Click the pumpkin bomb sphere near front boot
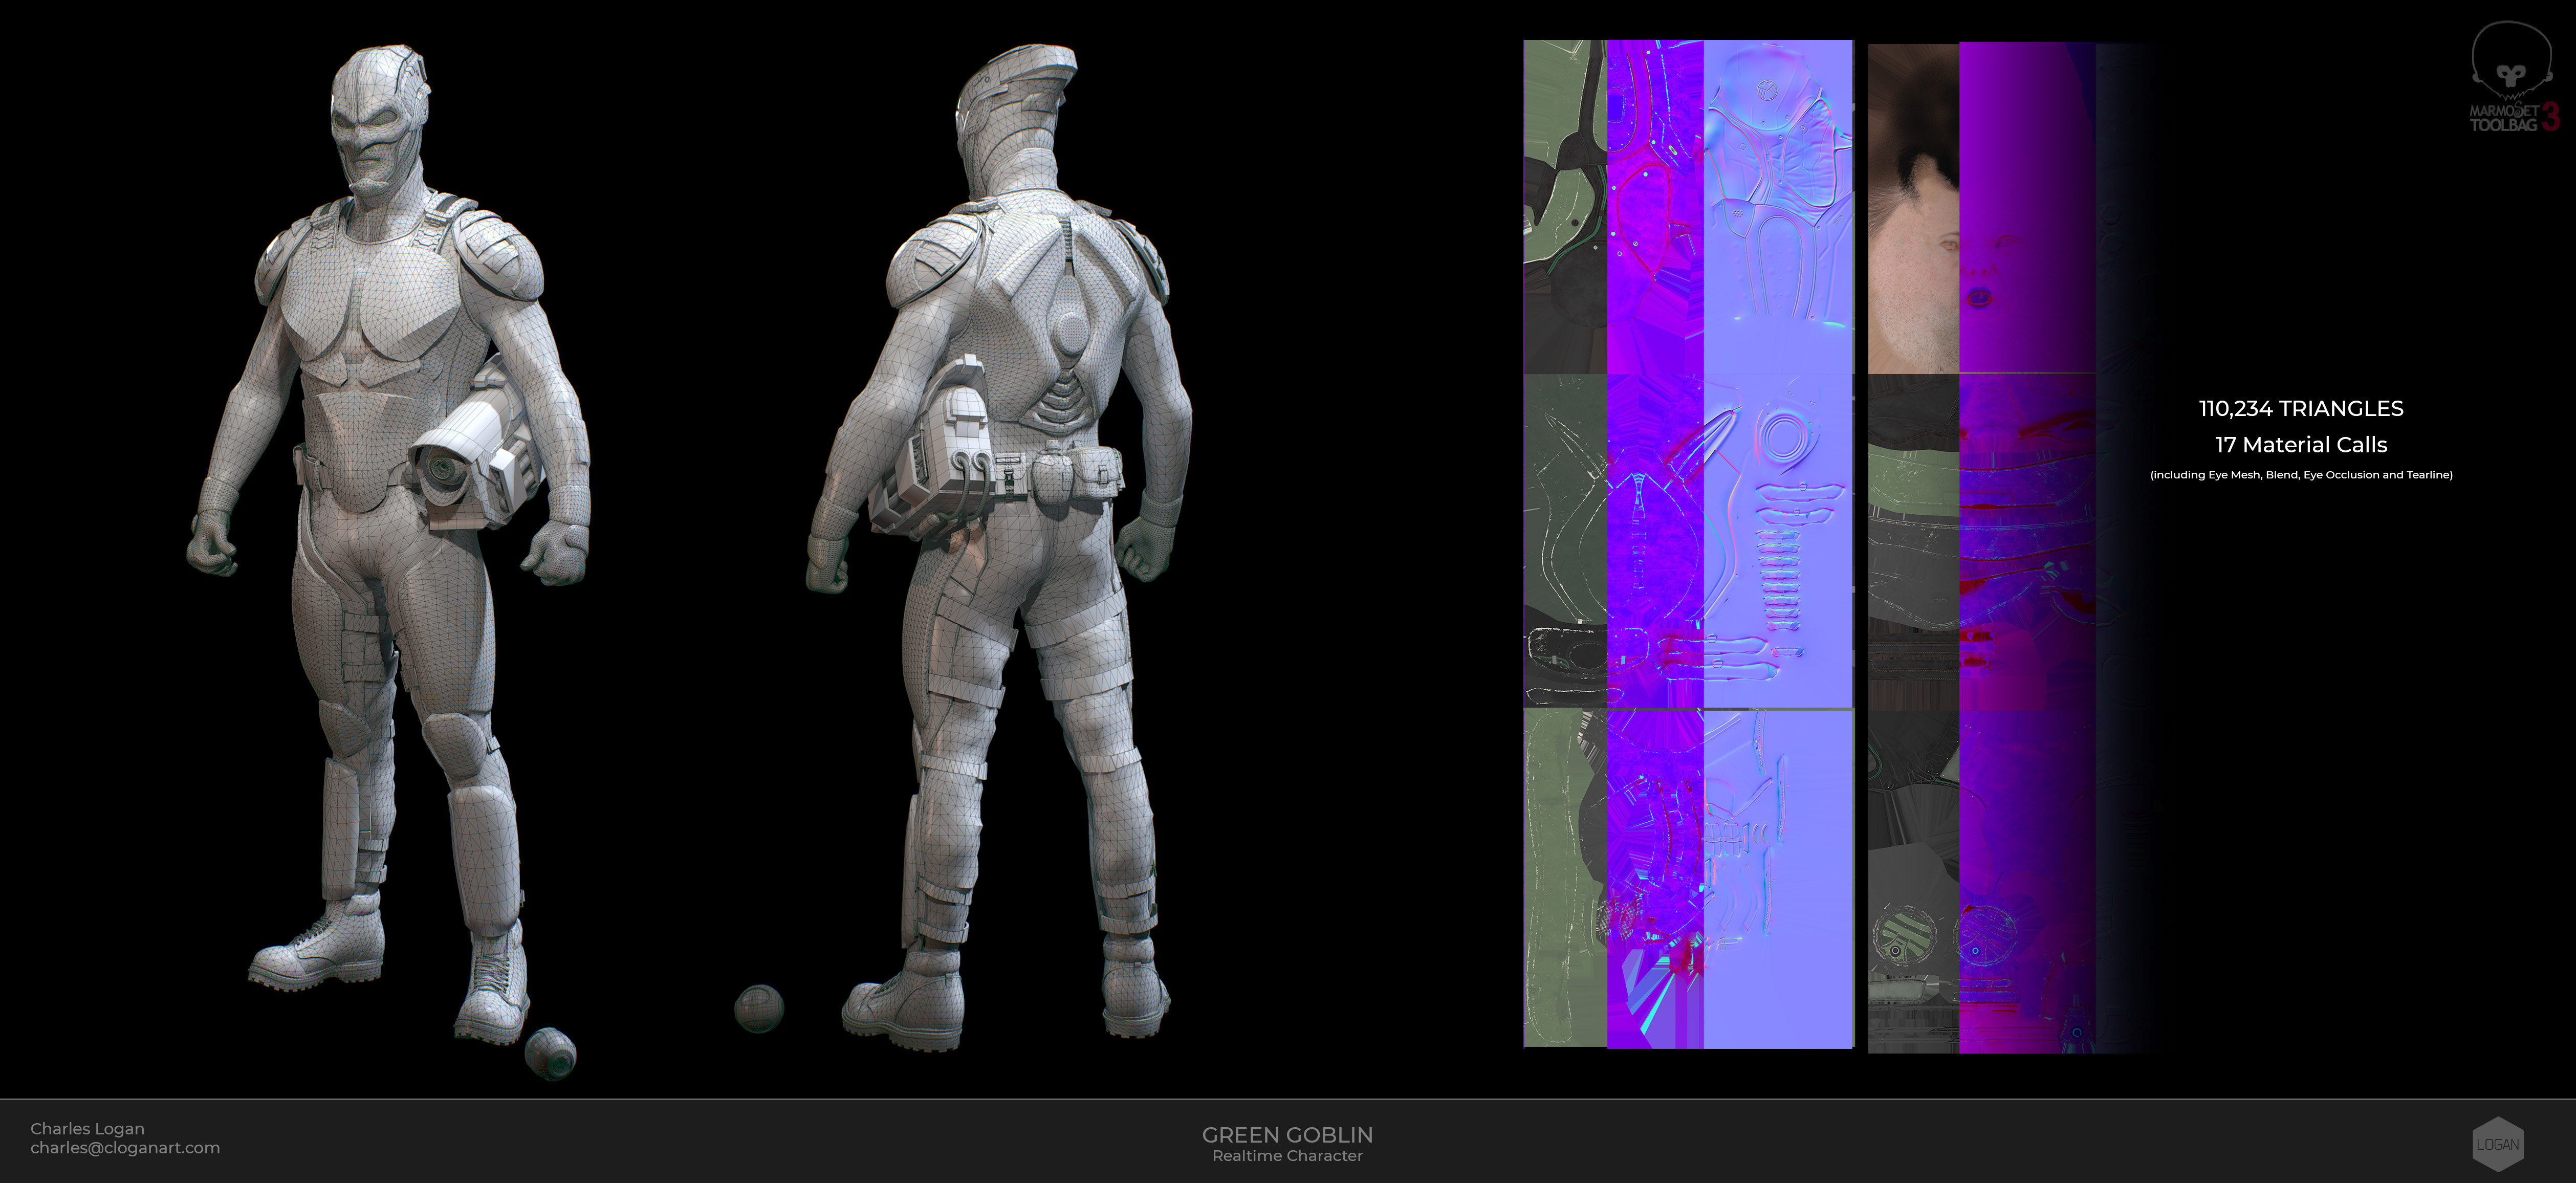This screenshot has width=2576, height=1183. coord(550,1053)
